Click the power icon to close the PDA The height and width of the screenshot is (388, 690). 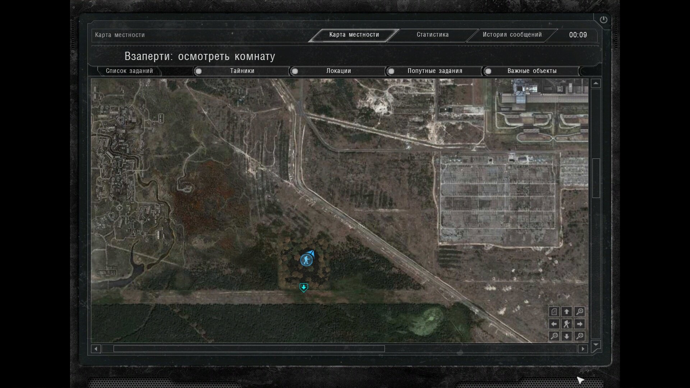[603, 20]
